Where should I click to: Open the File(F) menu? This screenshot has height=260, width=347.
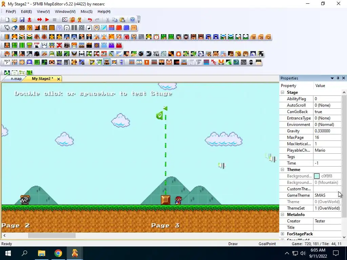pyautogui.click(x=11, y=12)
